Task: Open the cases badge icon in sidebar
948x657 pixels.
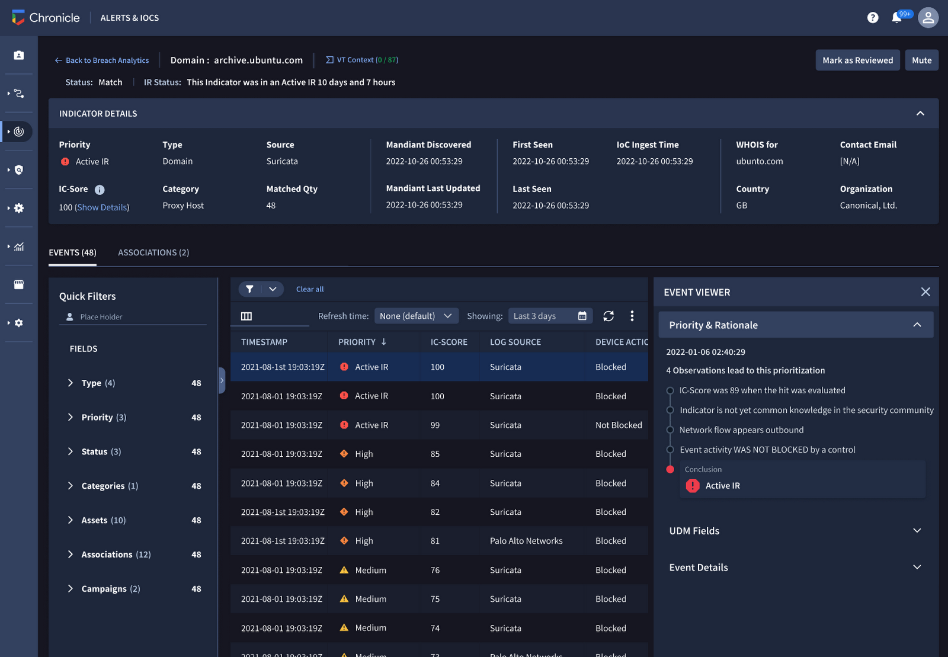Action: (19, 55)
